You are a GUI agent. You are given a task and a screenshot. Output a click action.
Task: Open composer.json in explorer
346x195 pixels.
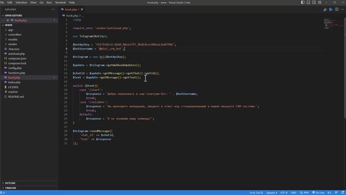[x=17, y=58]
